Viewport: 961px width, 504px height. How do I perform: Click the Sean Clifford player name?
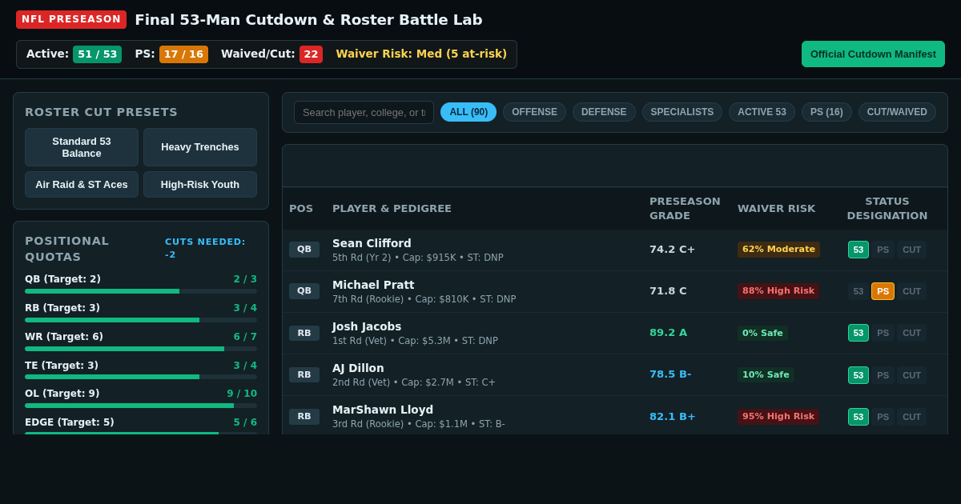click(372, 243)
